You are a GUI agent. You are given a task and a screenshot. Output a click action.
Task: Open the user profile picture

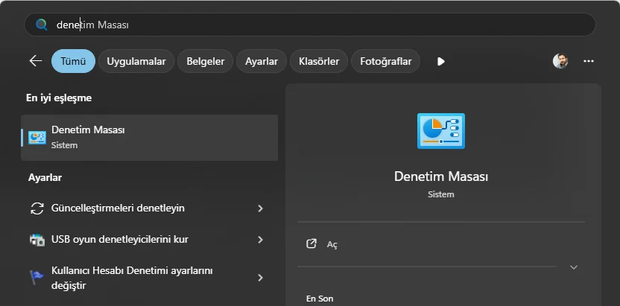(560, 61)
